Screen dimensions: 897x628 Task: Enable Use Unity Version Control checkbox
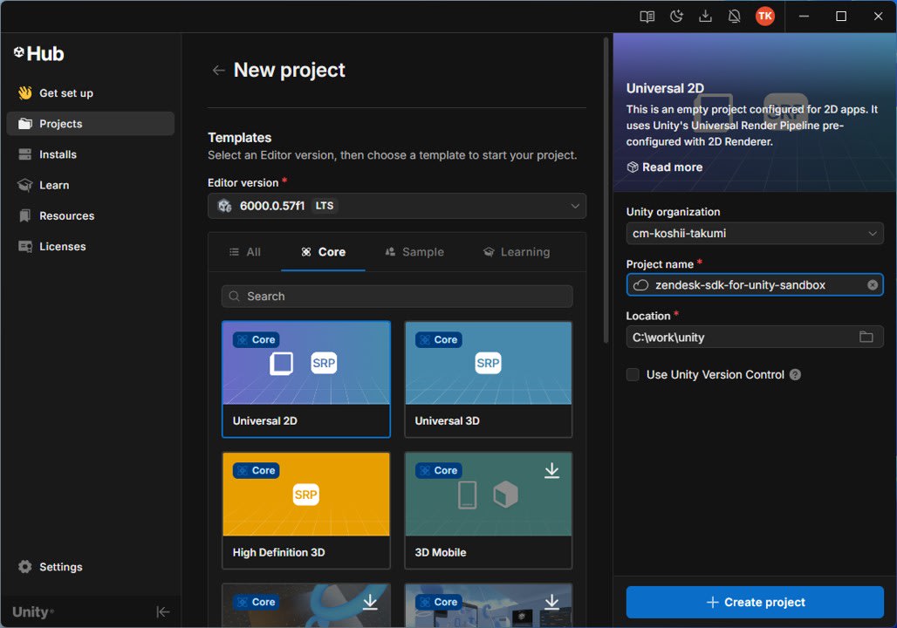coord(633,375)
